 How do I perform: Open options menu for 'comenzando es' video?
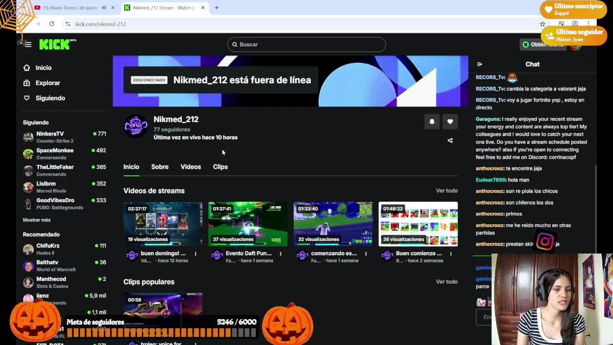366,253
